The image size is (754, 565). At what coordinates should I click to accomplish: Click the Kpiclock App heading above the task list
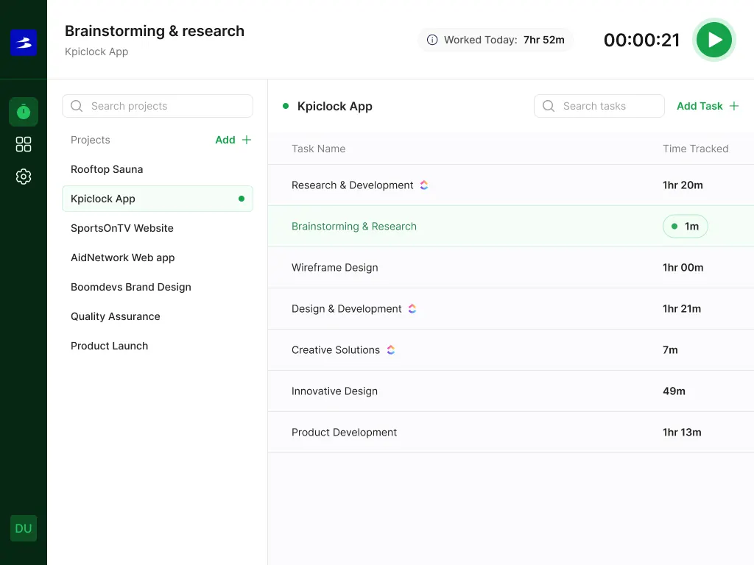(x=335, y=106)
